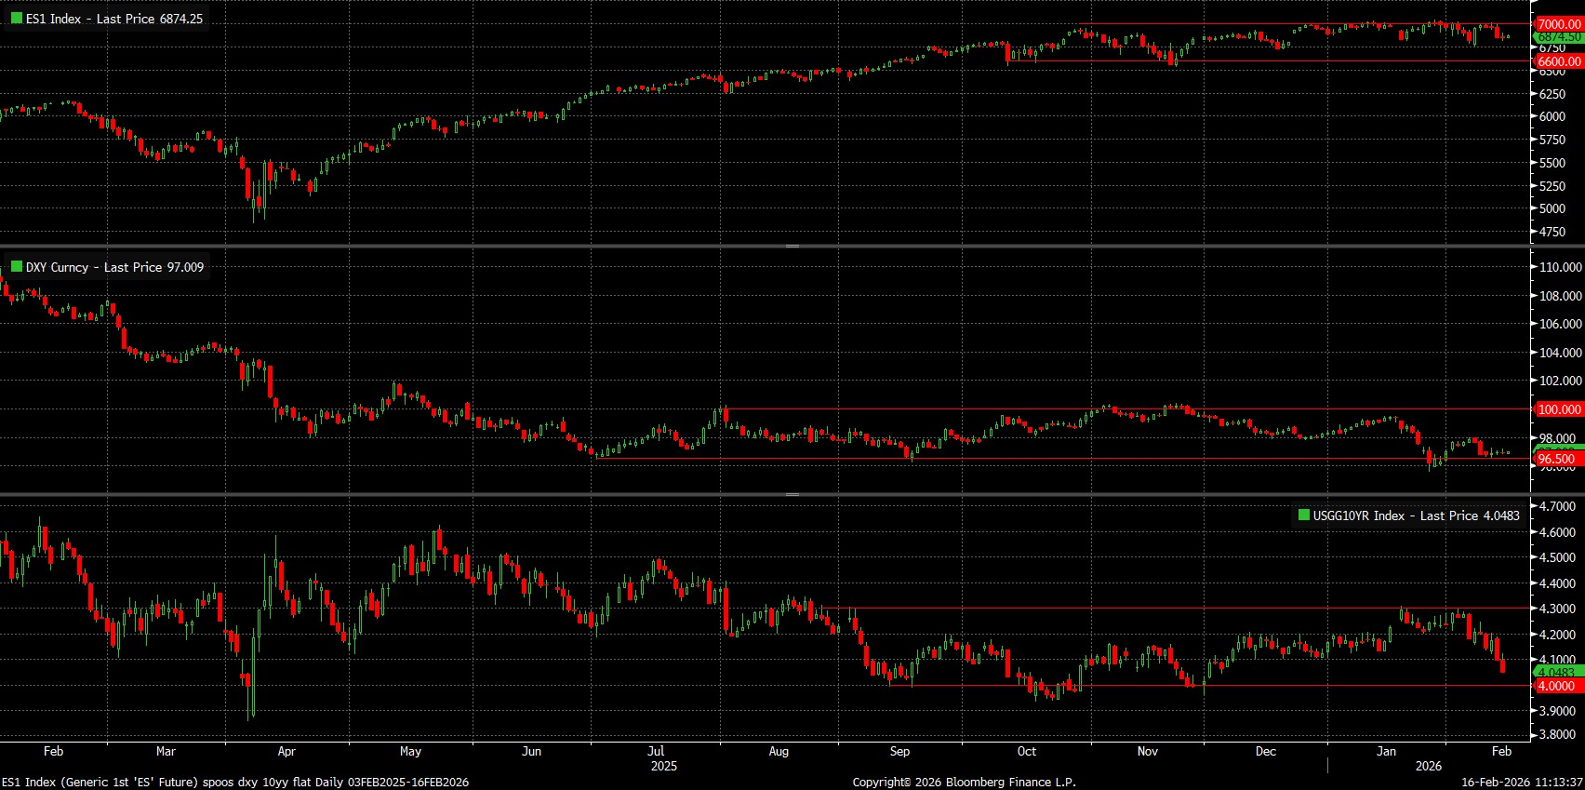Click the chart description text in bottom-left footer
1585x790 pixels.
[235, 782]
